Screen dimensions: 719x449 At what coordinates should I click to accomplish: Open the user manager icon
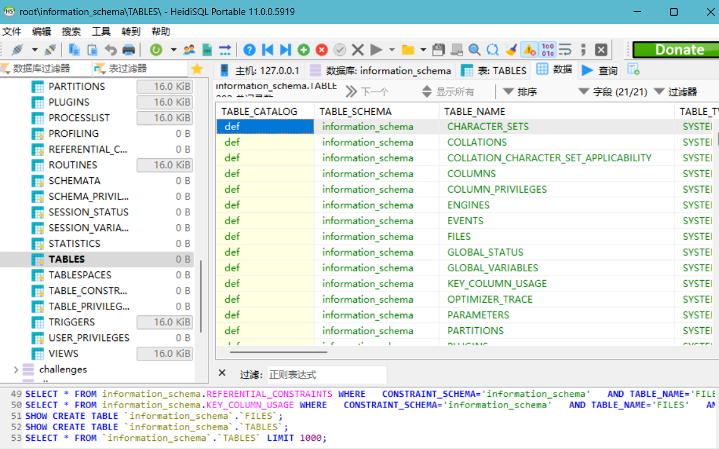click(189, 50)
